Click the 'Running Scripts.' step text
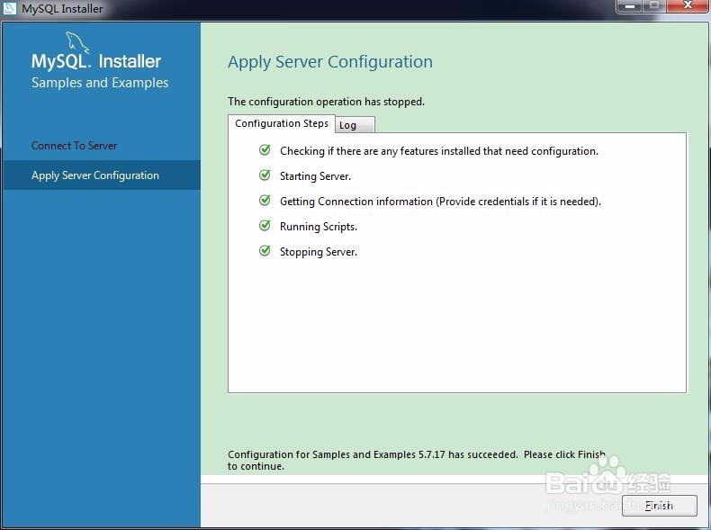The image size is (711, 530). pyautogui.click(x=319, y=226)
